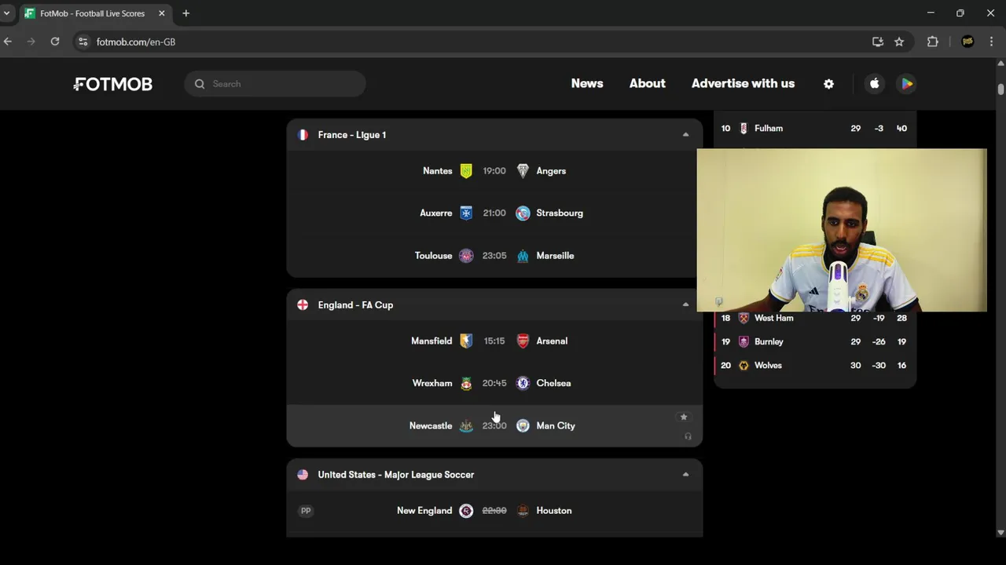Click the Newcastle club crest
1006x565 pixels.
point(466,426)
